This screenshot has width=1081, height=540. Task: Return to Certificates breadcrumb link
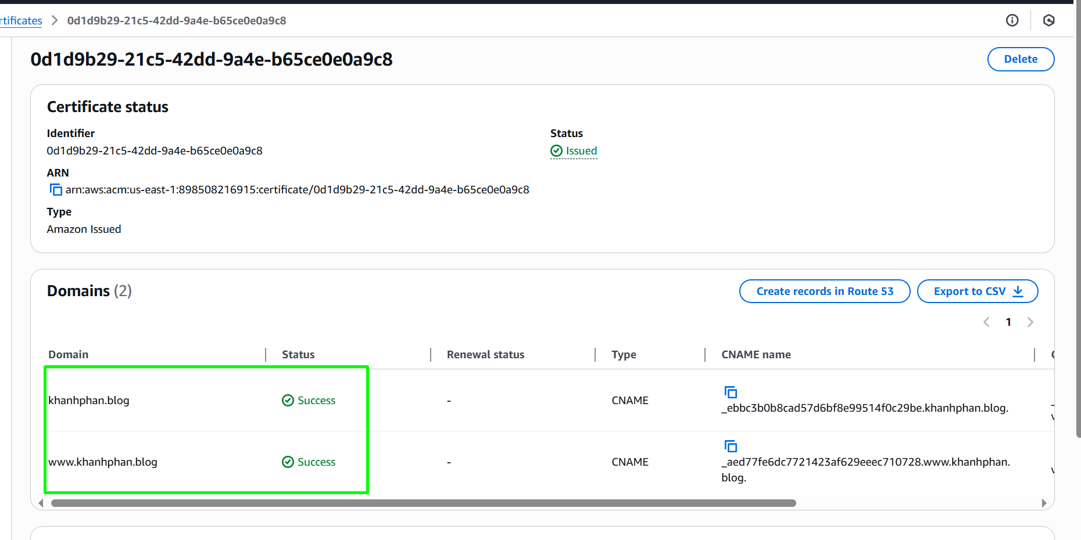pos(21,20)
